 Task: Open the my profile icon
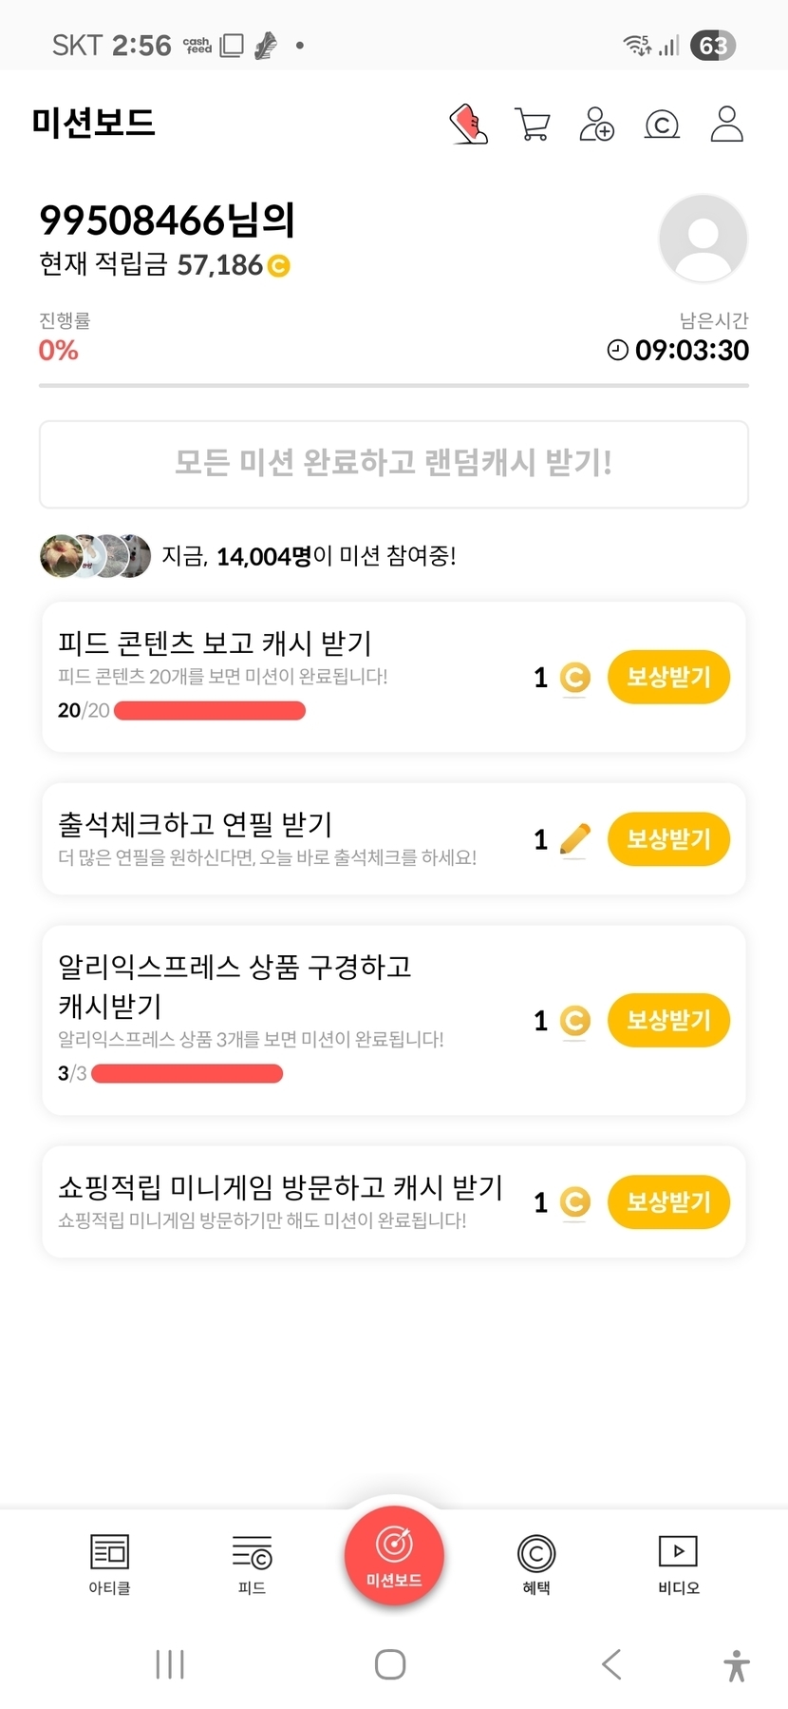coord(727,125)
